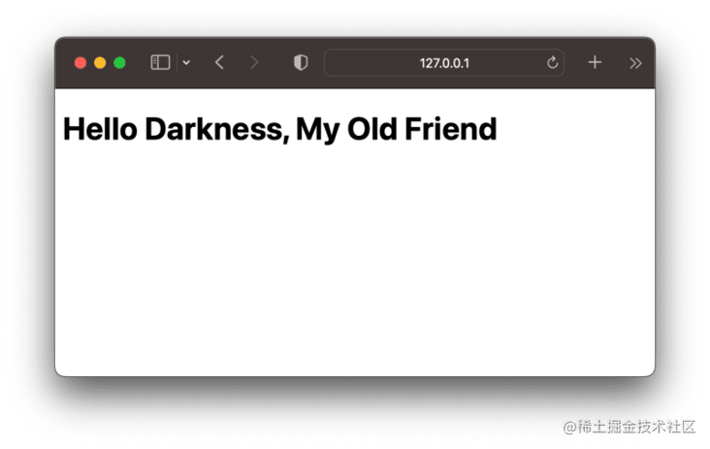Go forward to next page

tap(254, 62)
